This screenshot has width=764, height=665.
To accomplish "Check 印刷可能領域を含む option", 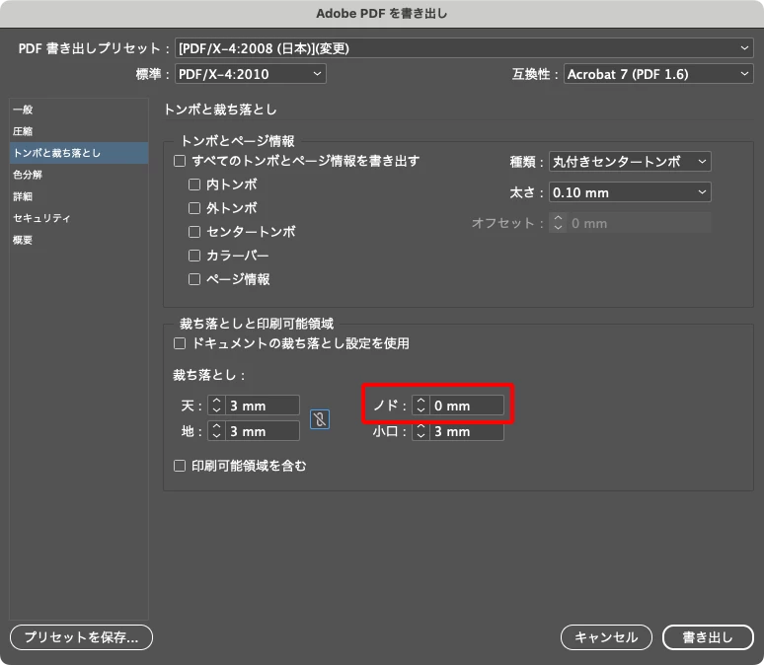I will pos(180,466).
